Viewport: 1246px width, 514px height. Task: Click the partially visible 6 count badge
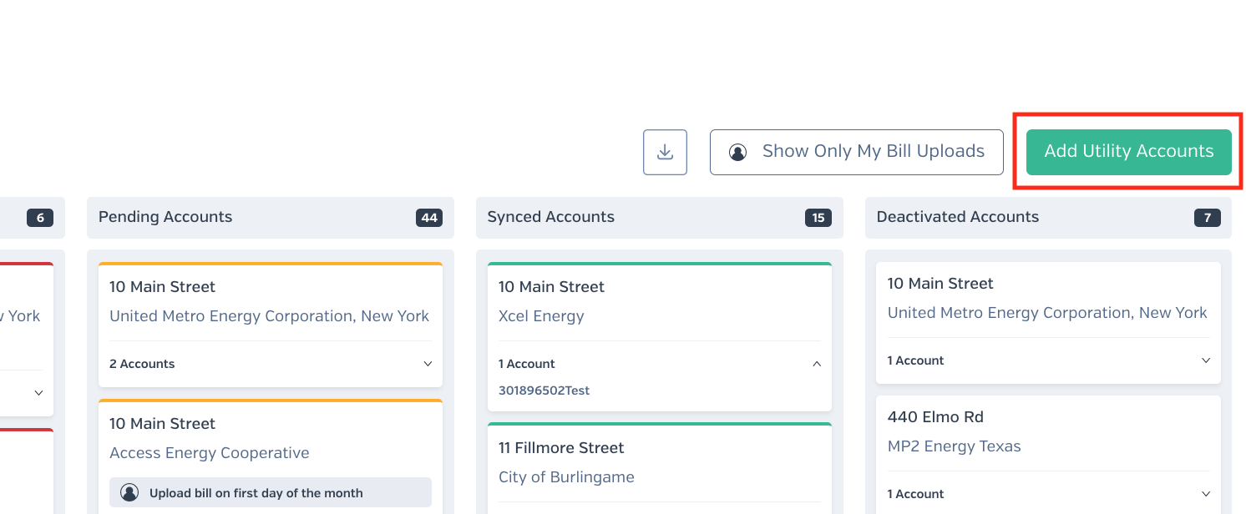click(40, 218)
